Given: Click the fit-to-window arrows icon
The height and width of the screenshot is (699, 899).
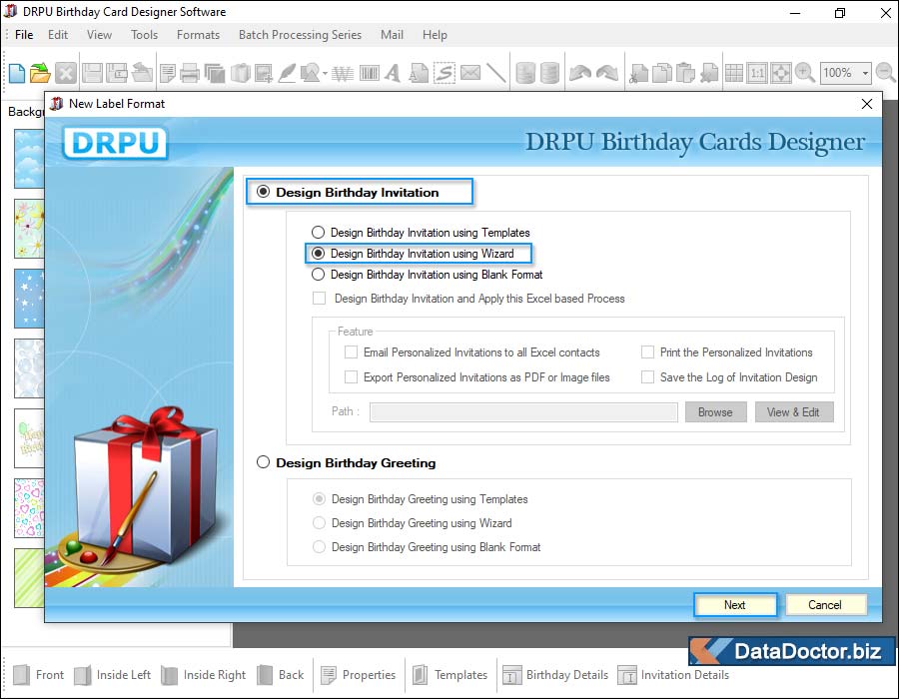Looking at the screenshot, I should (x=781, y=73).
